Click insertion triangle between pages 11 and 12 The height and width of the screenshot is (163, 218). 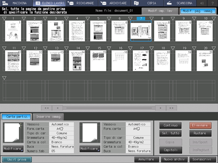pyautogui.click(x=24, y=48)
